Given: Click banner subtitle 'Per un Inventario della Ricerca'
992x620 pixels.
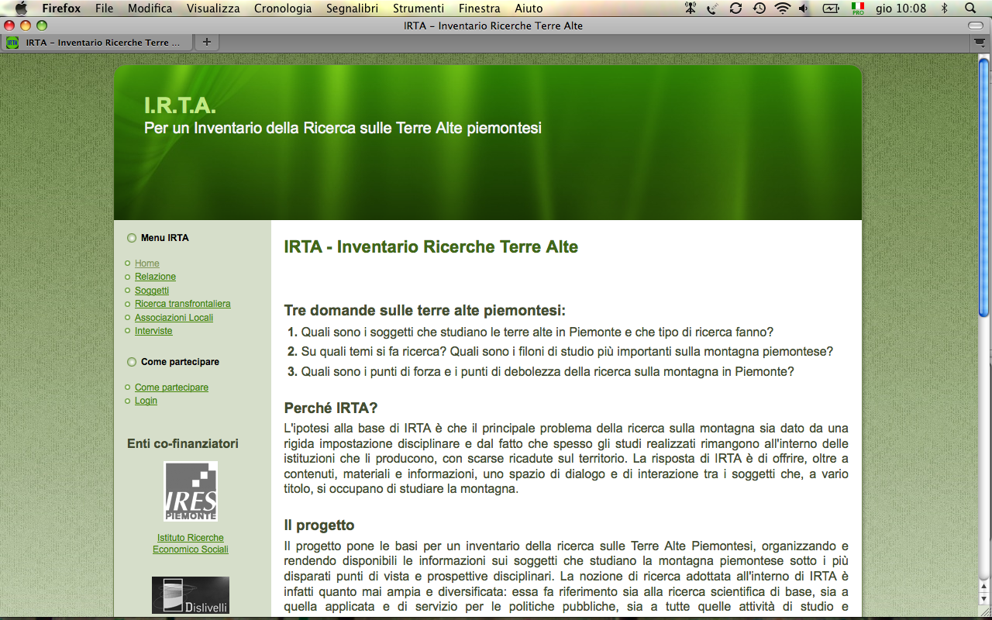Looking at the screenshot, I should point(343,128).
